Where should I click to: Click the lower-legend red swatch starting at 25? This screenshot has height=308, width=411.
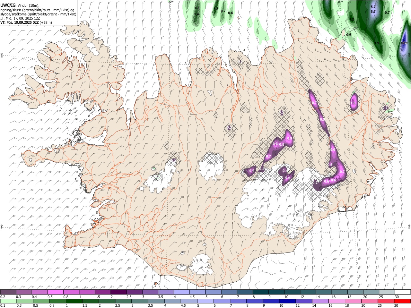click(386, 301)
